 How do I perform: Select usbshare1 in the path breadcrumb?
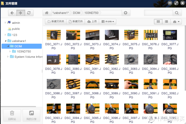61,13
